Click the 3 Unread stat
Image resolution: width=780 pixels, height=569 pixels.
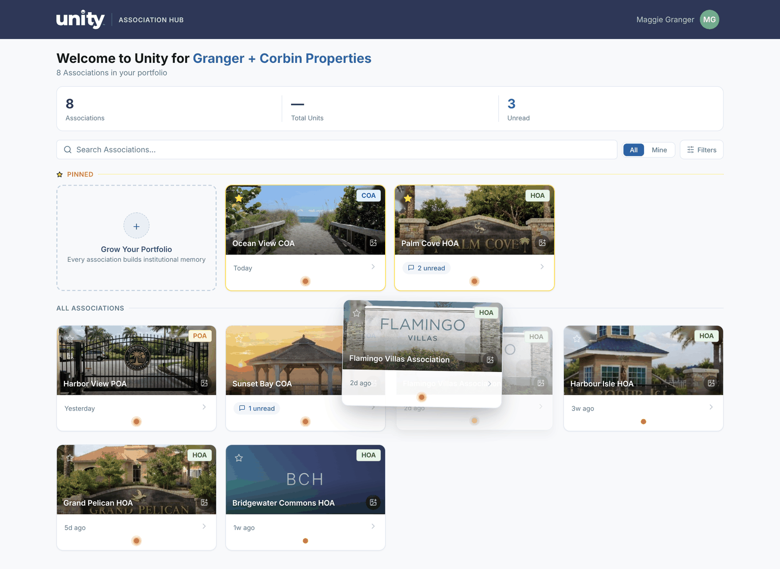click(518, 109)
